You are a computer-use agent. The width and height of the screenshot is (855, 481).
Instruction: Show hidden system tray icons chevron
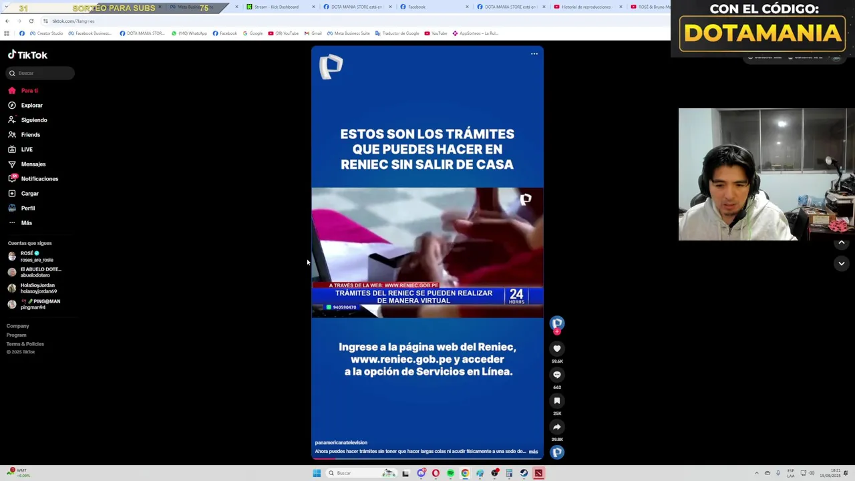[x=757, y=473]
